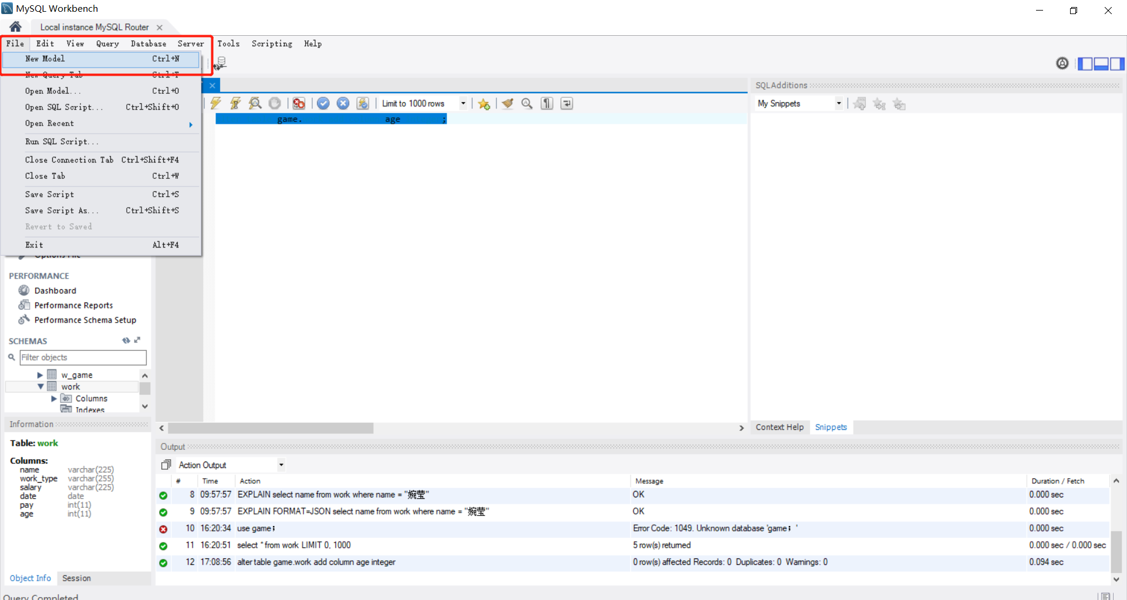
Task: Refresh schemas with the arrows icon
Action: click(126, 340)
